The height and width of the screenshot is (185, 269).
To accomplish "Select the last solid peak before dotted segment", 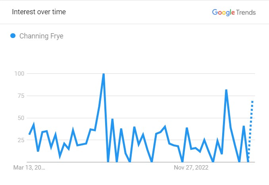I will 244,126.
